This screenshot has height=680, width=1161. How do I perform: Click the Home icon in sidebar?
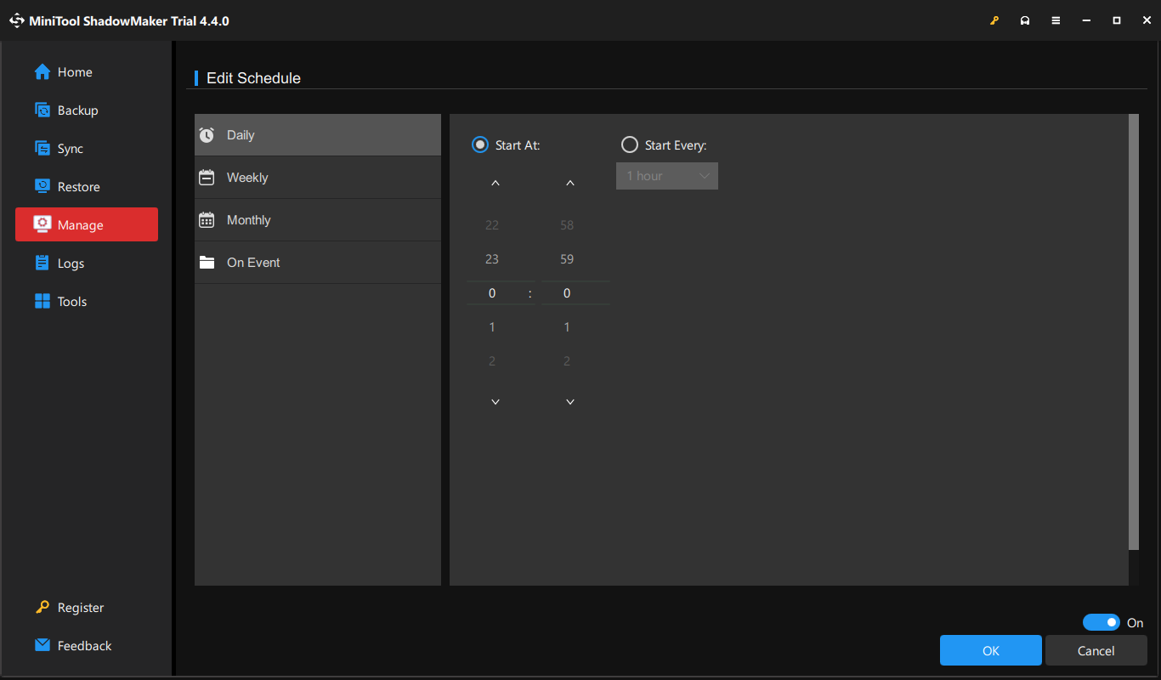42,72
